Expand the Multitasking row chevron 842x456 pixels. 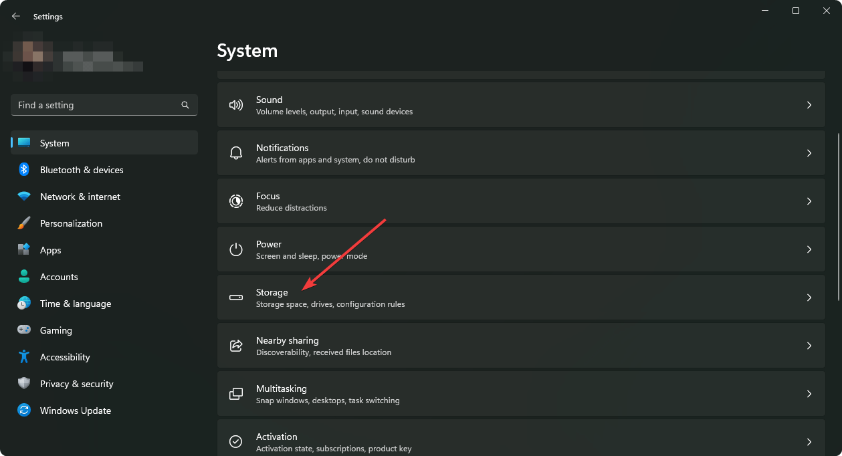[809, 394]
